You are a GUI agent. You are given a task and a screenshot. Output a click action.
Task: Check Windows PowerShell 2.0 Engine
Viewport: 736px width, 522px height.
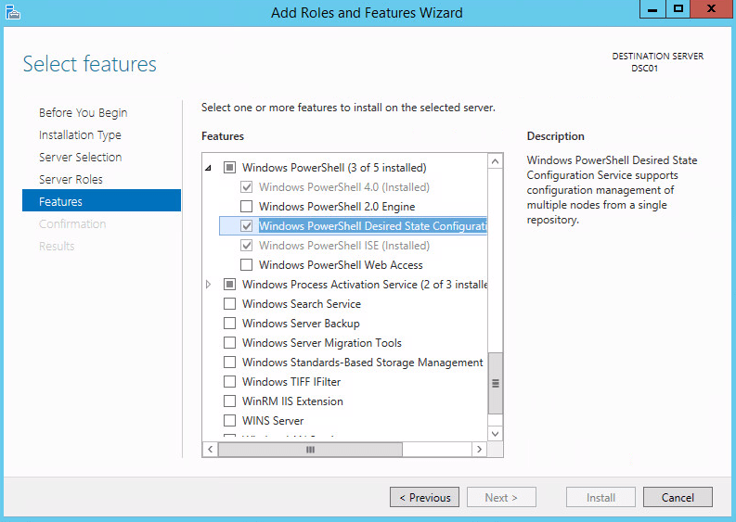(x=247, y=207)
